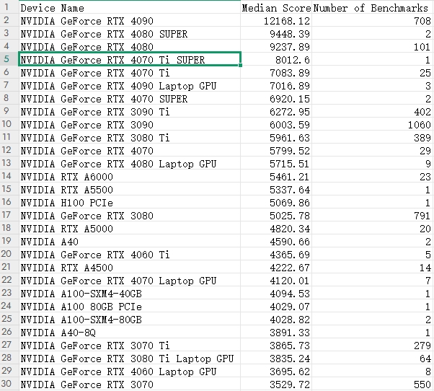Select the Device Name header cell
Image resolution: width=434 pixels, height=391 pixels.
pos(130,7)
